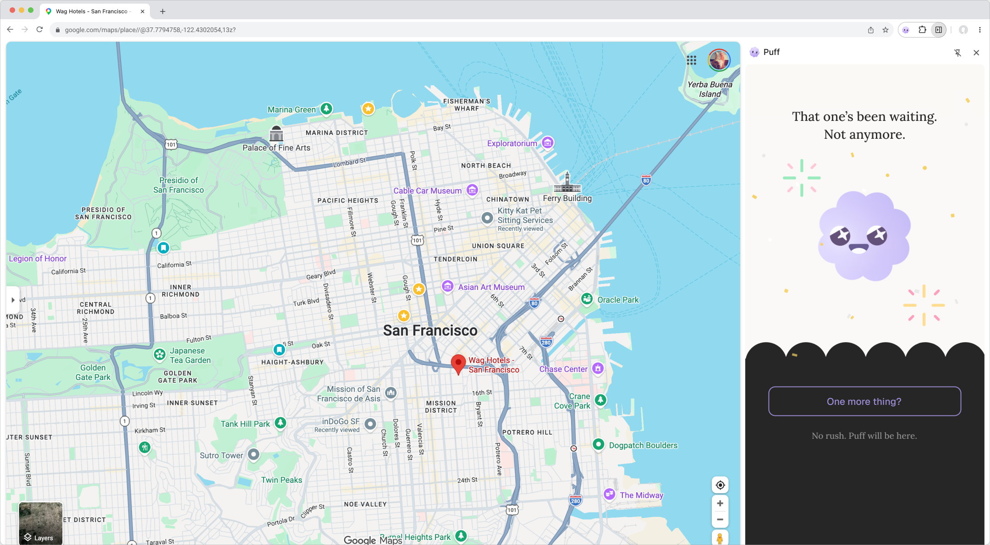Toggle the browser side panel
The image size is (990, 545).
[x=939, y=30]
